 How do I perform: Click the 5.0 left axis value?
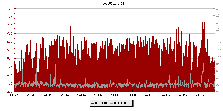click(x=9, y=59)
